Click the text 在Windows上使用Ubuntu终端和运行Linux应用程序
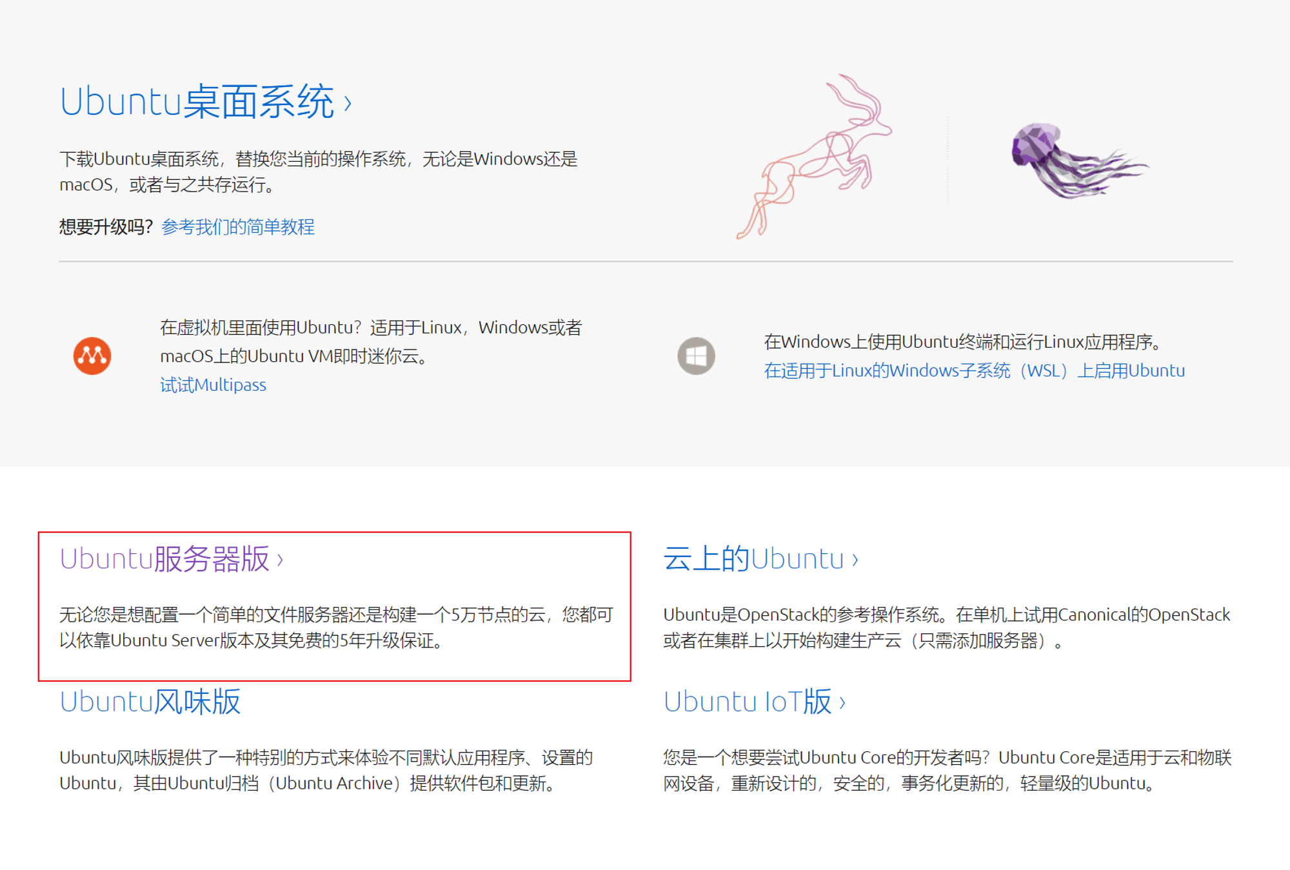 (x=962, y=342)
